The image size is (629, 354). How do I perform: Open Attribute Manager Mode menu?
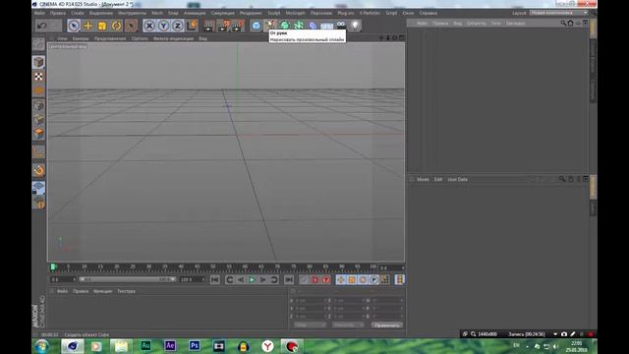pyautogui.click(x=423, y=179)
